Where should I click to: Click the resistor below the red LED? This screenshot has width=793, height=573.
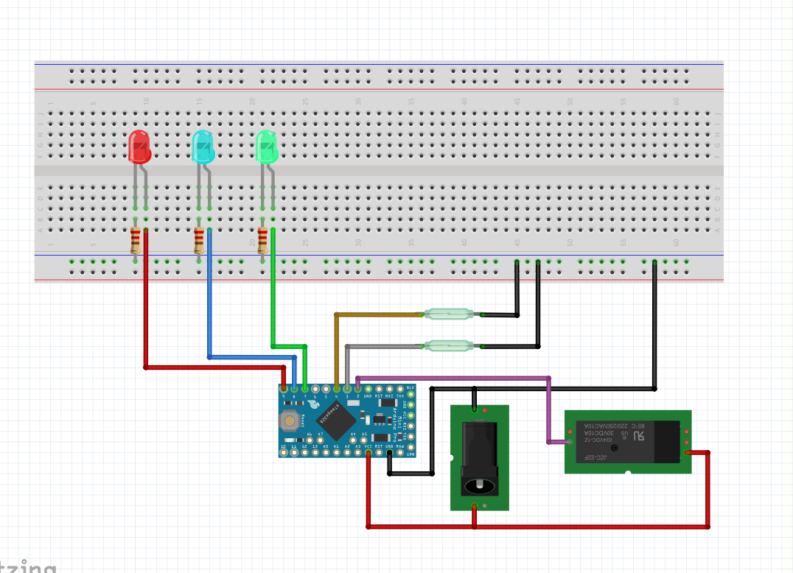point(136,242)
